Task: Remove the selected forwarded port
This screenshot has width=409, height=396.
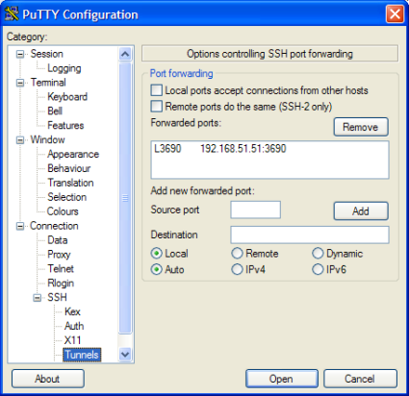Action: click(x=361, y=127)
